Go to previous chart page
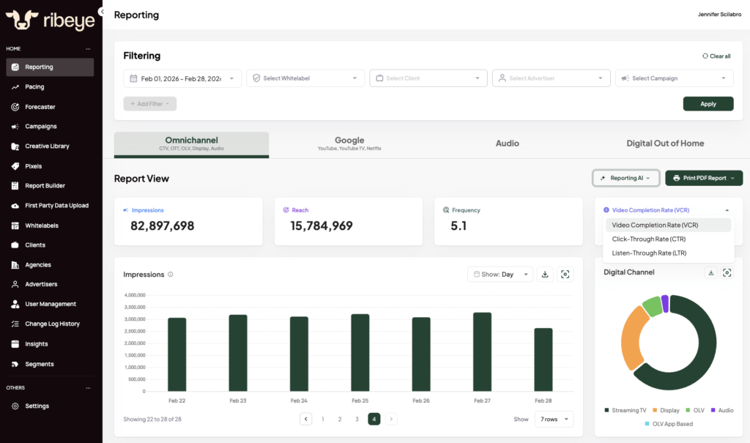The width and height of the screenshot is (750, 443). pyautogui.click(x=305, y=419)
